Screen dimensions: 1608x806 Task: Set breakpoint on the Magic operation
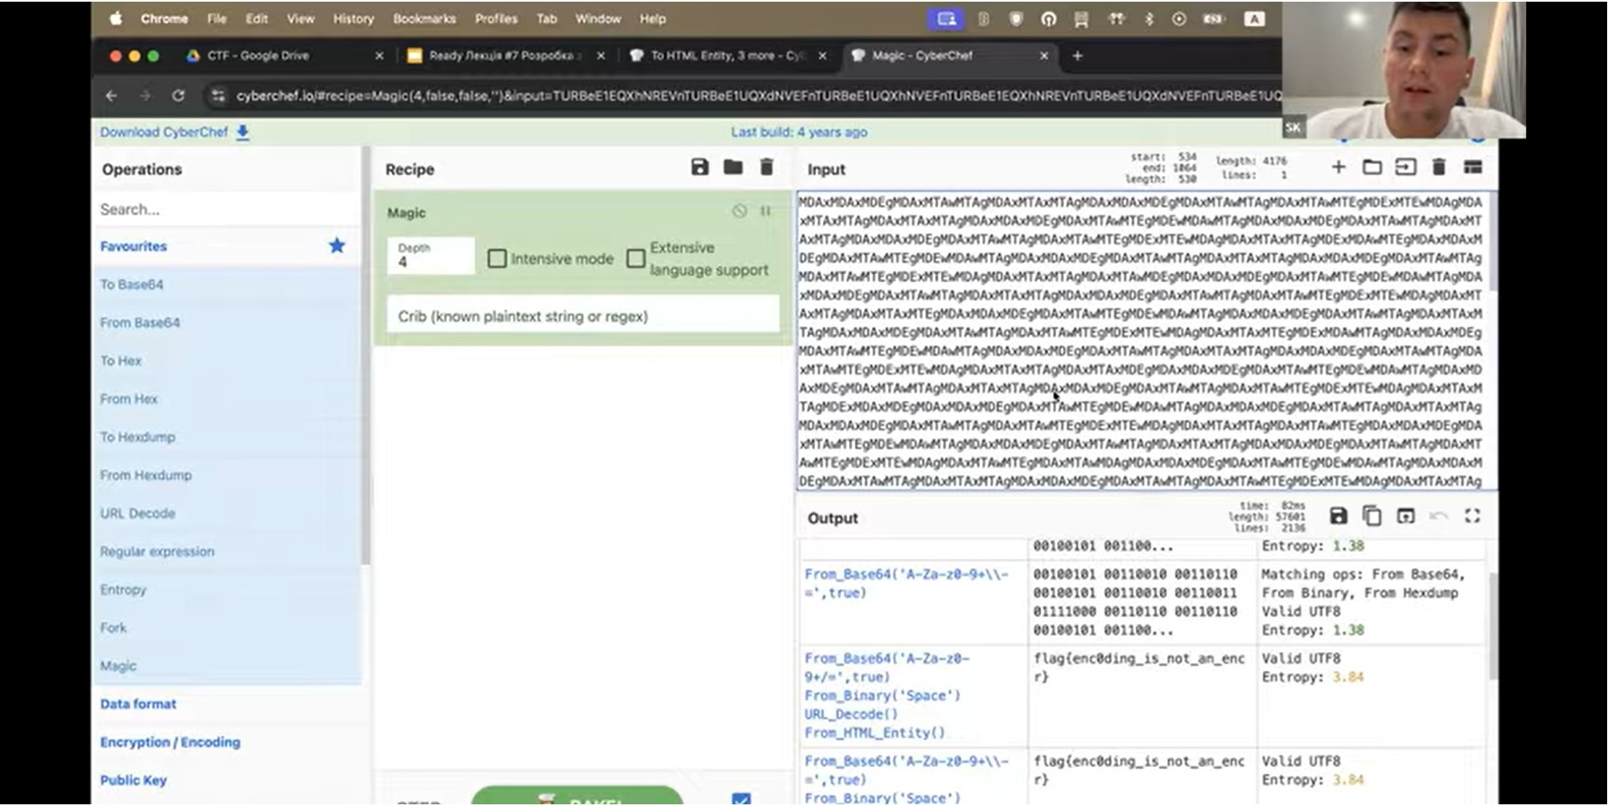[x=765, y=211]
